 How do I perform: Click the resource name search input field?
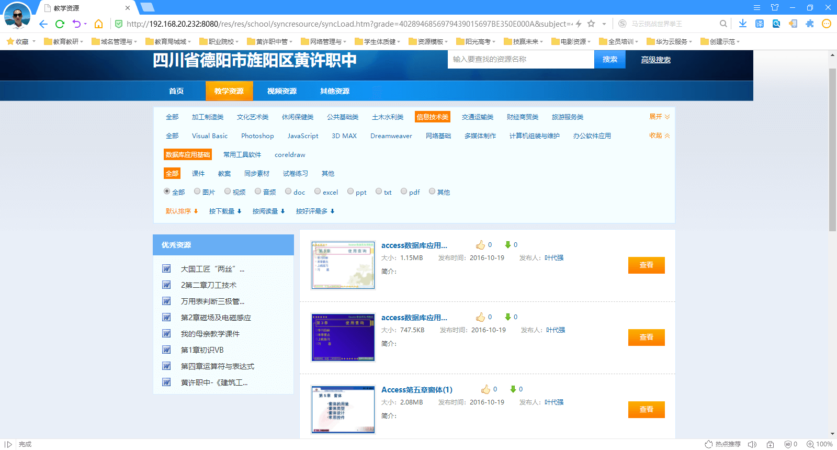(521, 60)
